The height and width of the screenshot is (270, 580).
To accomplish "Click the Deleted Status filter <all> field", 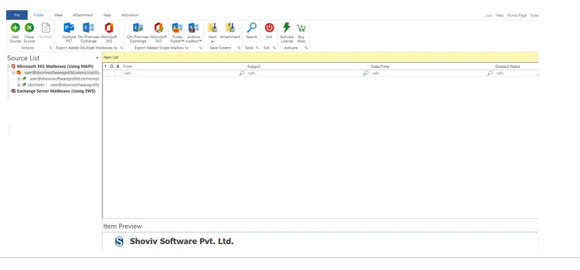I will click(516, 73).
